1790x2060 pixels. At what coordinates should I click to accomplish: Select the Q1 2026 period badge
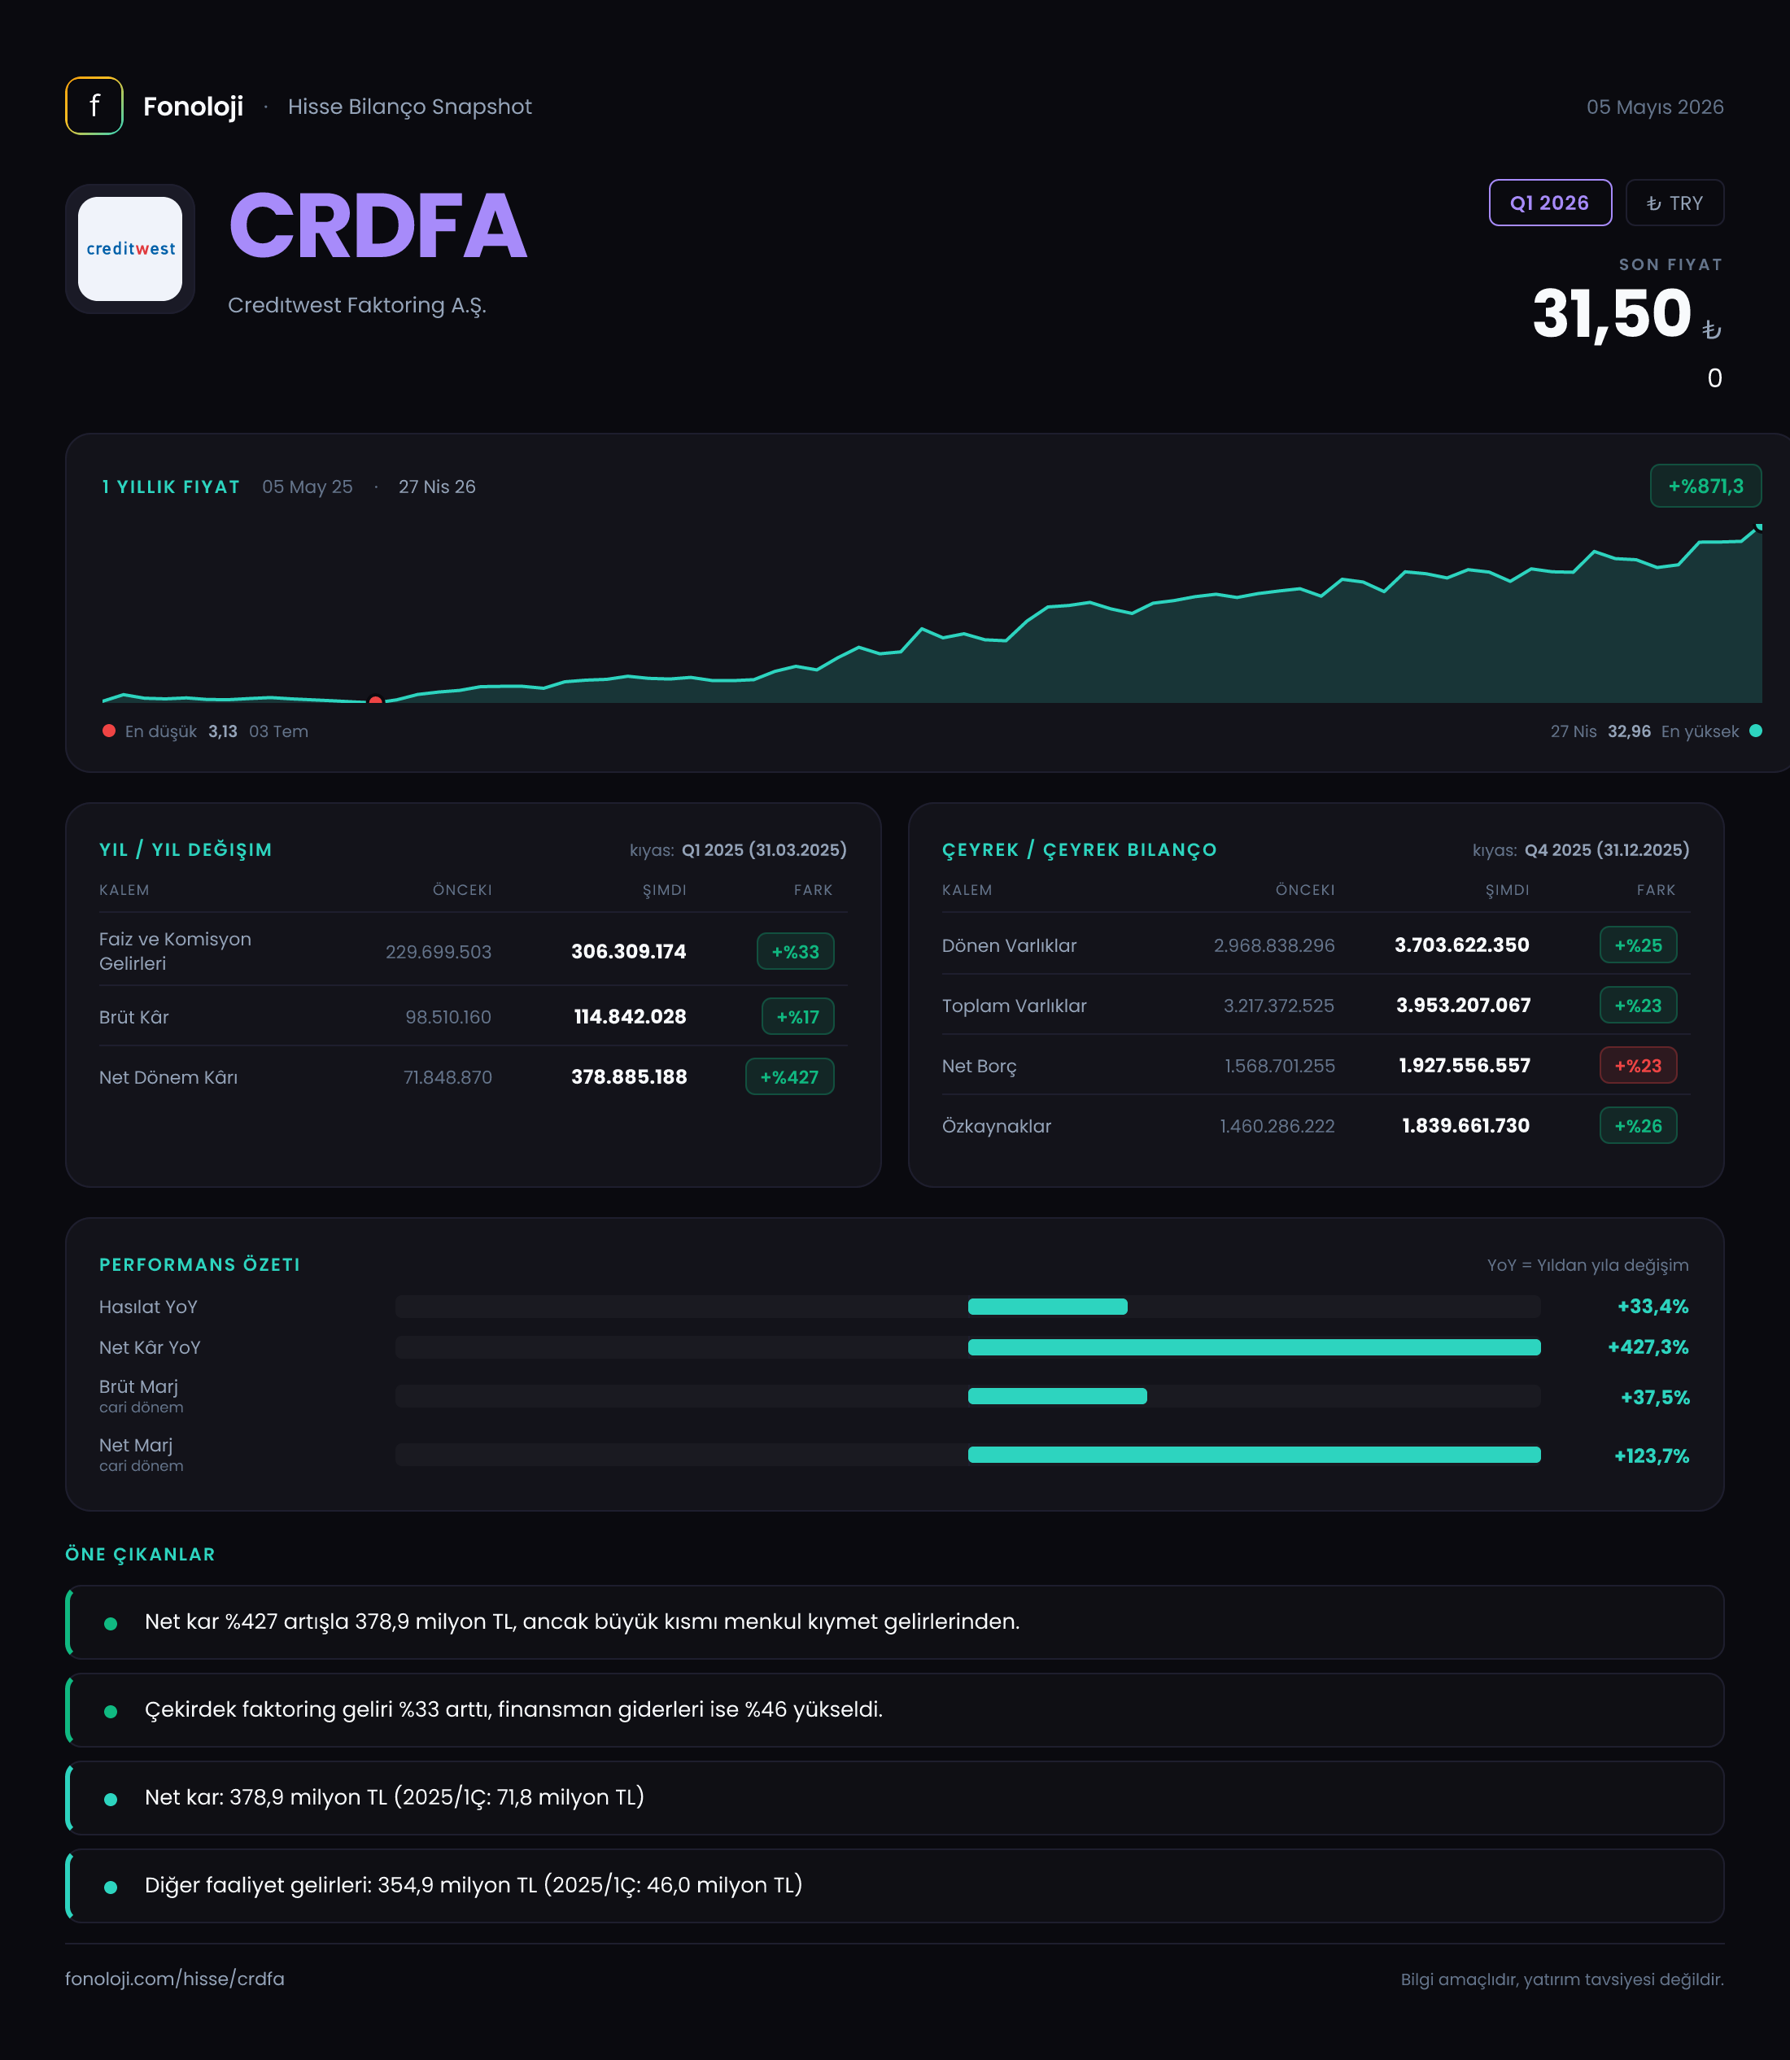coord(1549,203)
